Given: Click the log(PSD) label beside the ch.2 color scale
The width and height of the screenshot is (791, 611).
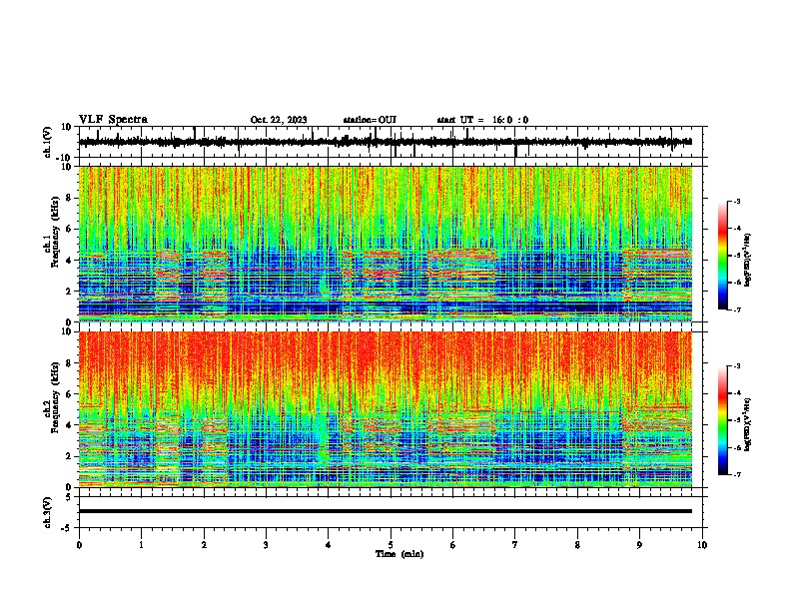Looking at the screenshot, I should pos(748,424).
